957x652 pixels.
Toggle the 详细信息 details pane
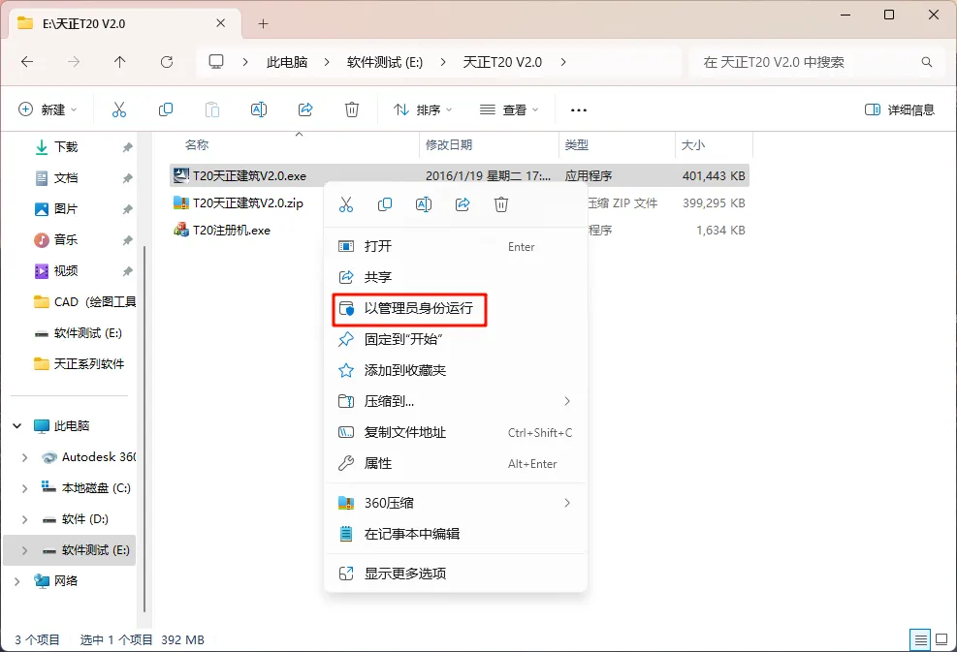(900, 109)
